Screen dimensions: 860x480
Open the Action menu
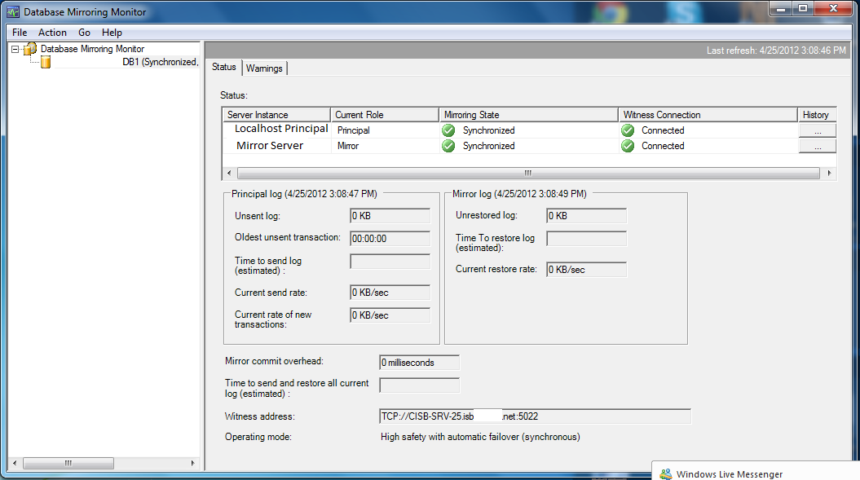[52, 33]
